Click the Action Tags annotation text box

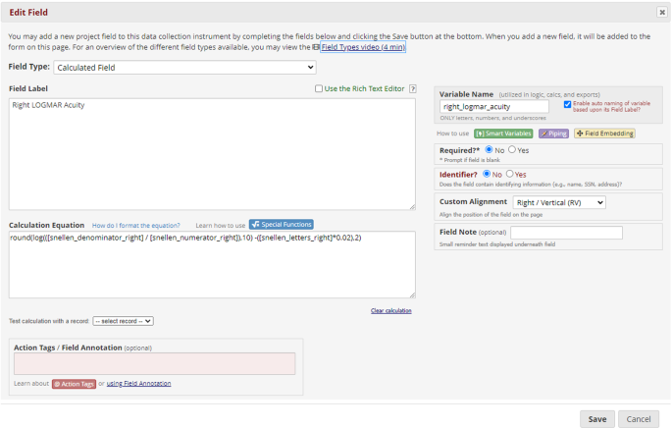pos(154,363)
